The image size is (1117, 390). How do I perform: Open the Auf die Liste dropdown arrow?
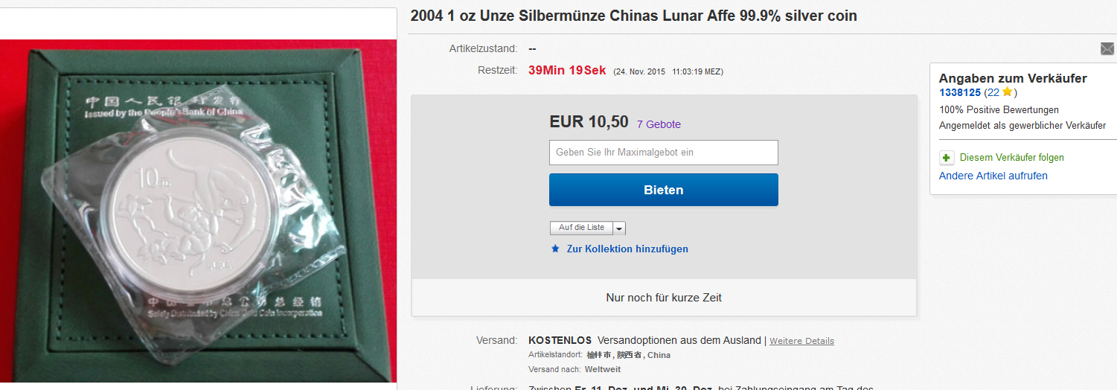coord(620,228)
